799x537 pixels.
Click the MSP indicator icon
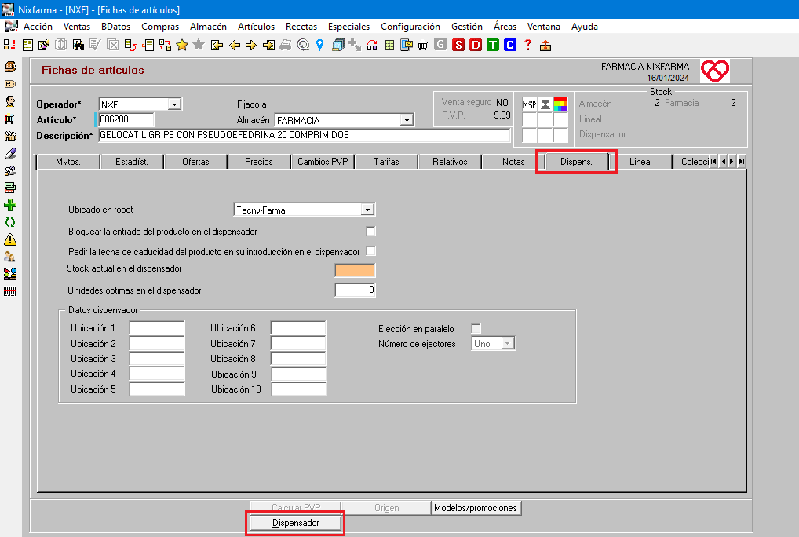(x=530, y=104)
